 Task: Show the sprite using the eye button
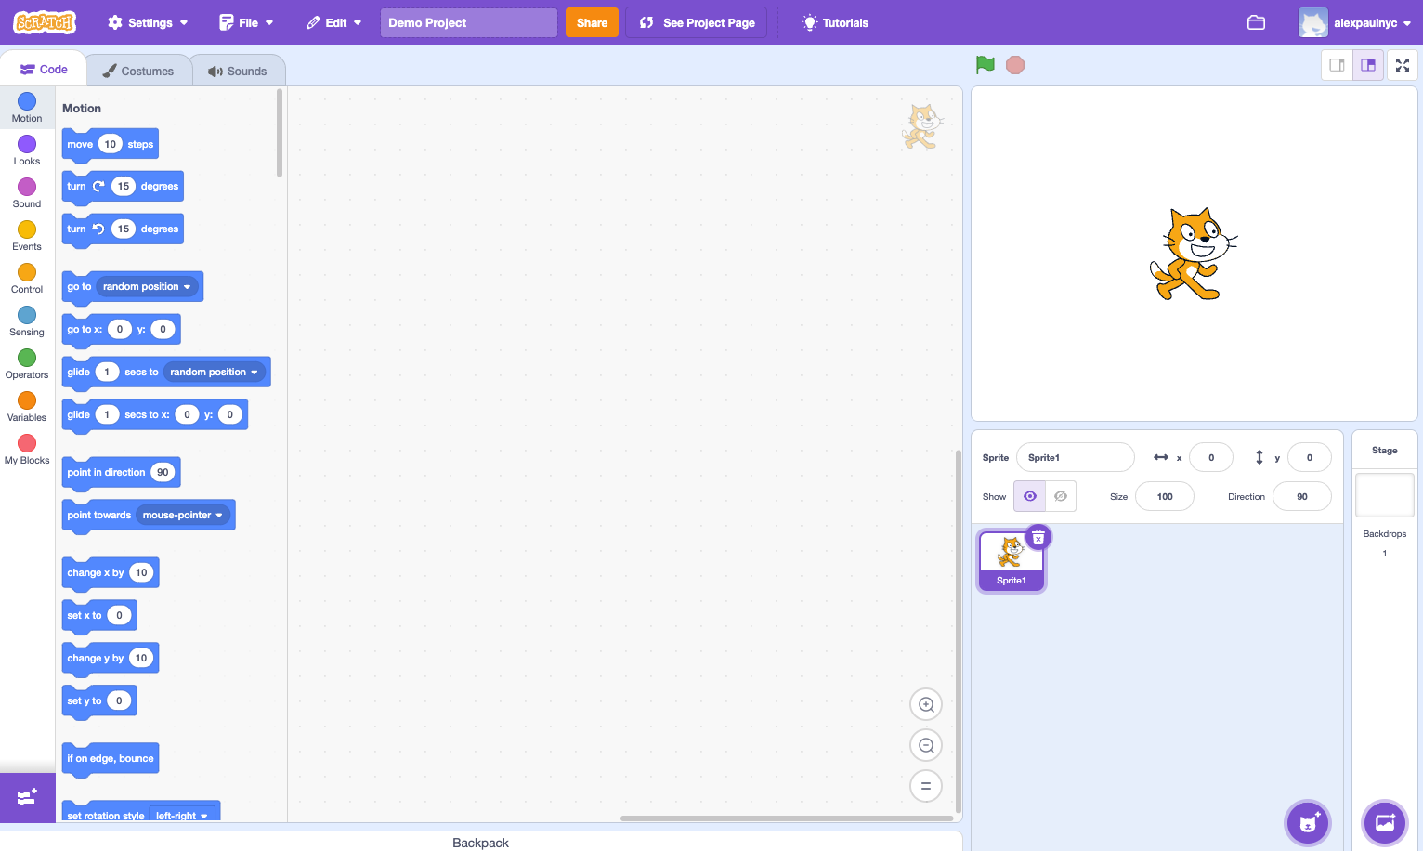1029,496
